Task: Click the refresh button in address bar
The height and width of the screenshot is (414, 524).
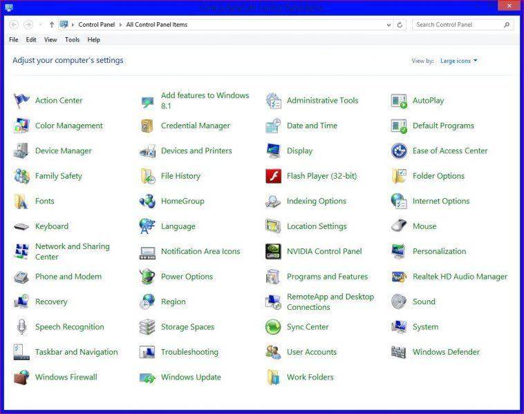Action: click(400, 25)
